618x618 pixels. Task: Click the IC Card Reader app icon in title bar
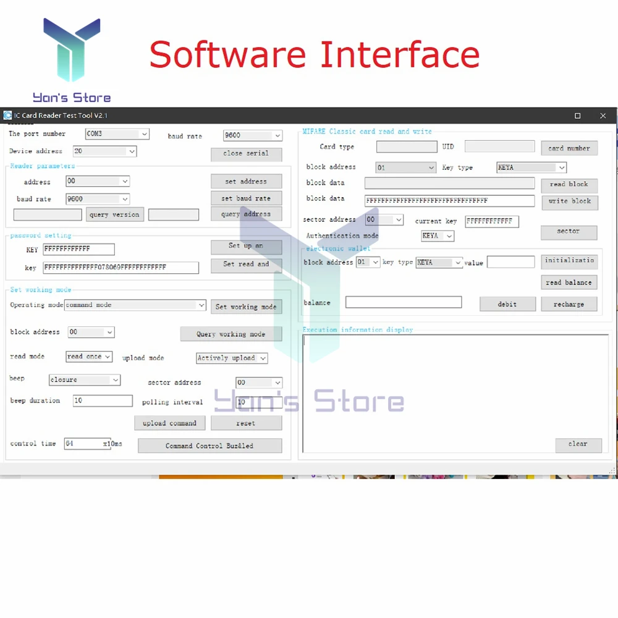tap(7, 116)
